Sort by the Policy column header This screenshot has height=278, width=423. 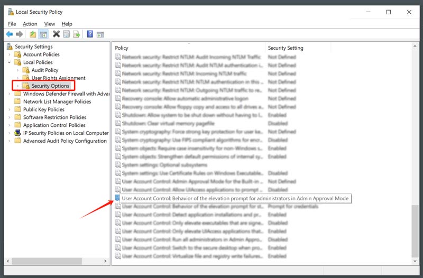pyautogui.click(x=189, y=48)
